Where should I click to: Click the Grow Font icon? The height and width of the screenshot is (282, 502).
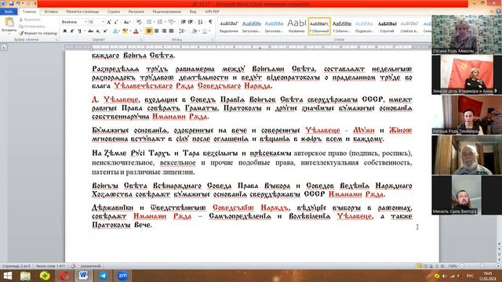tap(109, 22)
